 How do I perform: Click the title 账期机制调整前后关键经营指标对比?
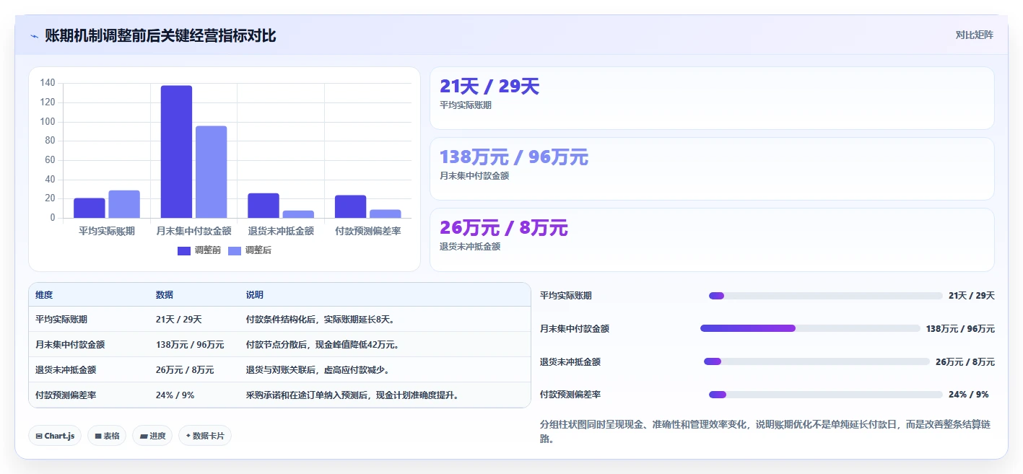[x=160, y=35]
